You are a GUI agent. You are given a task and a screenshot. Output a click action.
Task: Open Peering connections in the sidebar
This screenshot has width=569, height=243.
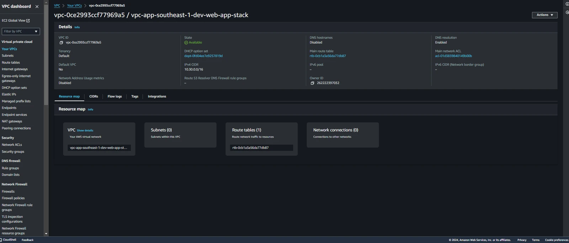click(x=16, y=128)
